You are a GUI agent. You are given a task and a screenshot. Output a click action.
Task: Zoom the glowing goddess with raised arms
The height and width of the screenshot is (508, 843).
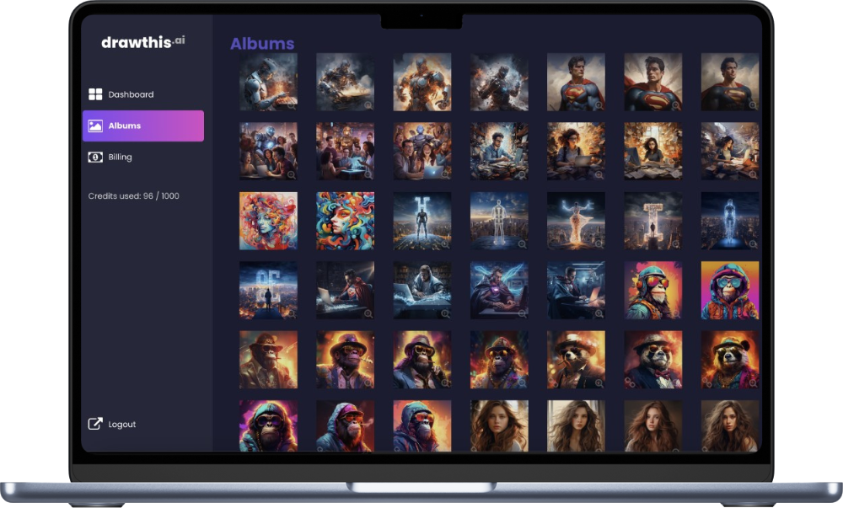click(599, 243)
